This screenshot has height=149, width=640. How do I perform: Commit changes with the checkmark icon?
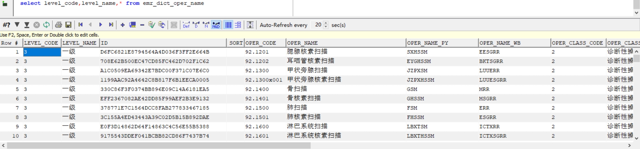[x=152, y=25]
